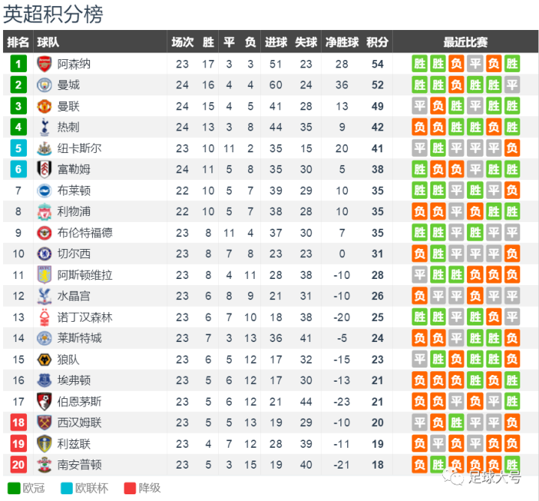Click the red 降级 legend swatch
Screen dimensions: 539x501
point(130,488)
